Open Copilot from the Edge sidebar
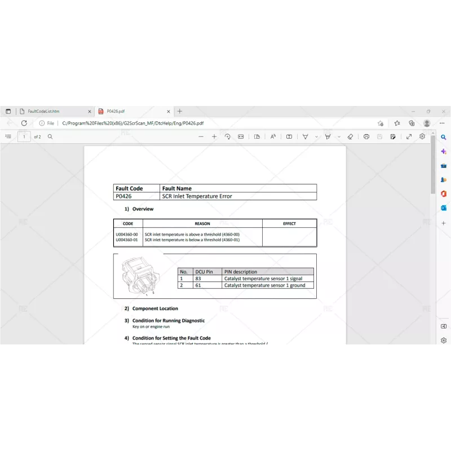 coord(444,151)
